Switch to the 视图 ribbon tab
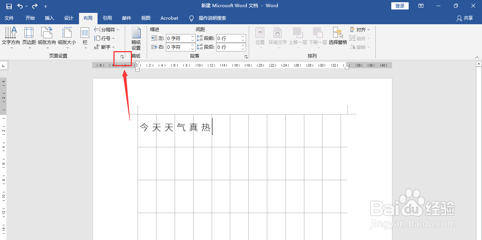This screenshot has height=240, width=482. click(146, 18)
